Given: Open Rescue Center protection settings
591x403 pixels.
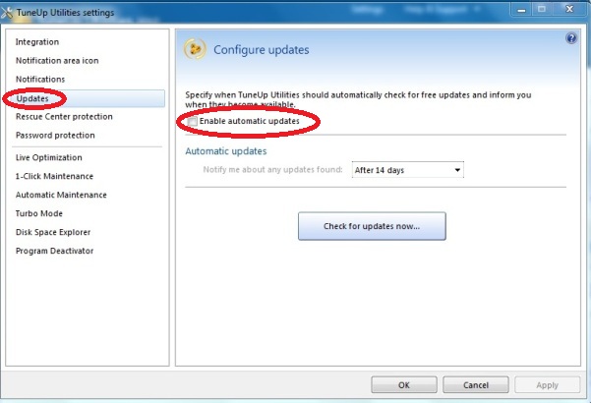Looking at the screenshot, I should coord(64,117).
